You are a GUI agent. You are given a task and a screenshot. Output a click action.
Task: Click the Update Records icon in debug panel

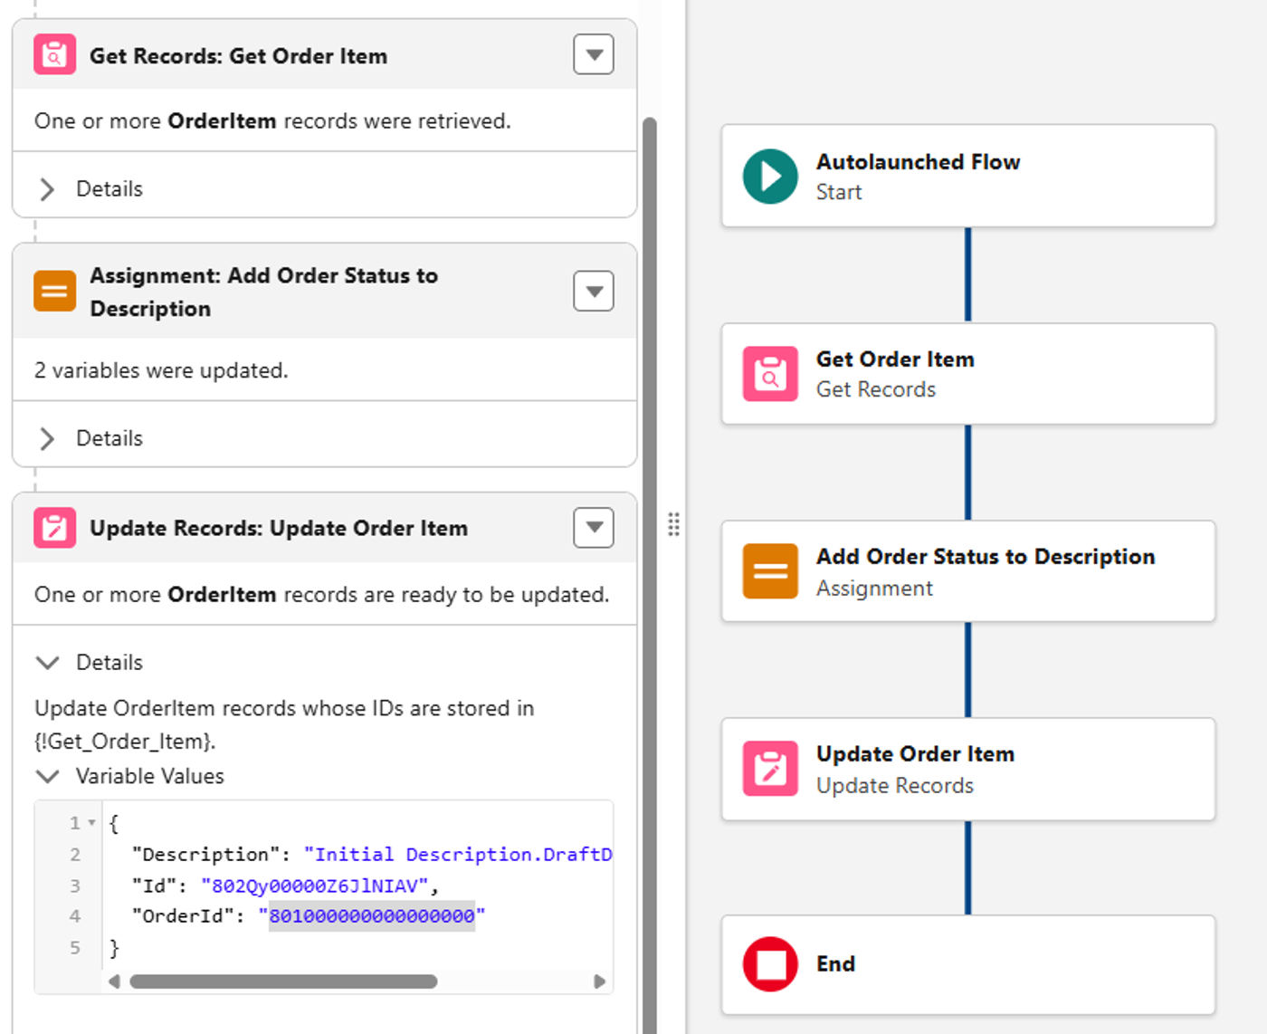[54, 528]
